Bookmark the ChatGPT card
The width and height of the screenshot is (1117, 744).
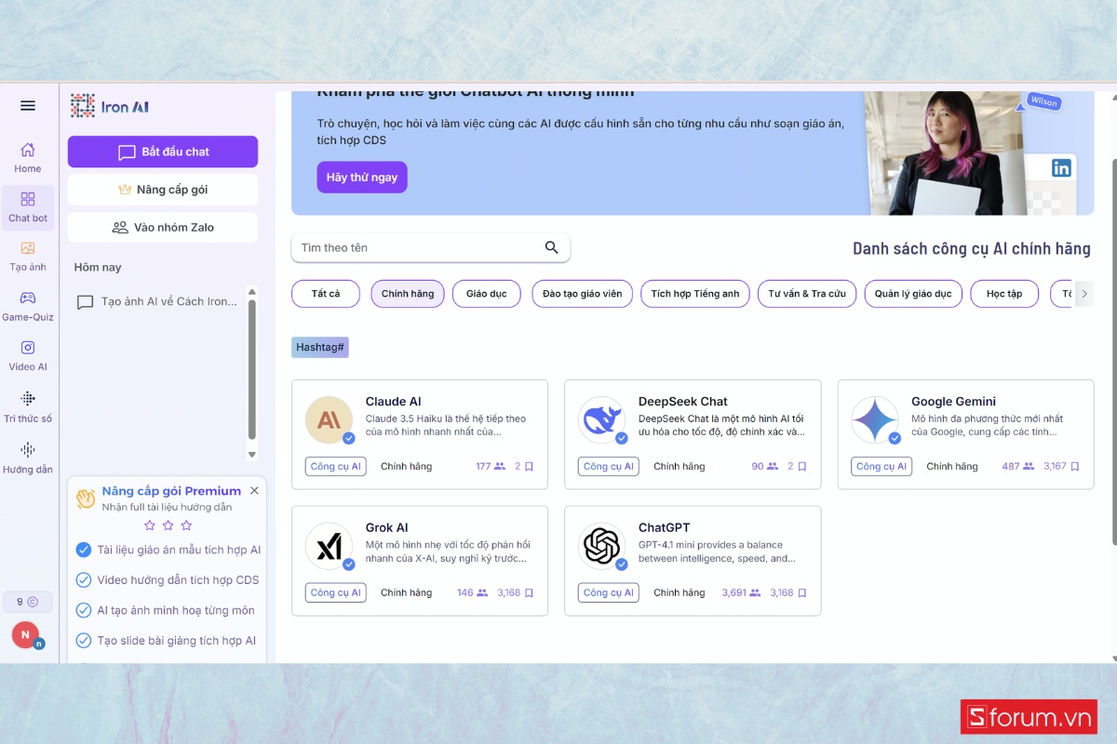tap(801, 592)
